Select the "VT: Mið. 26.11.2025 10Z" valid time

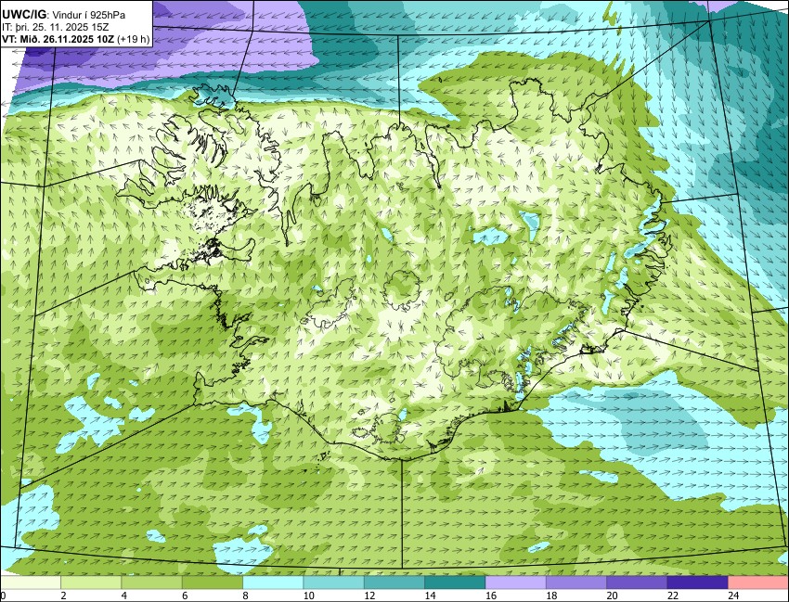tap(58, 39)
